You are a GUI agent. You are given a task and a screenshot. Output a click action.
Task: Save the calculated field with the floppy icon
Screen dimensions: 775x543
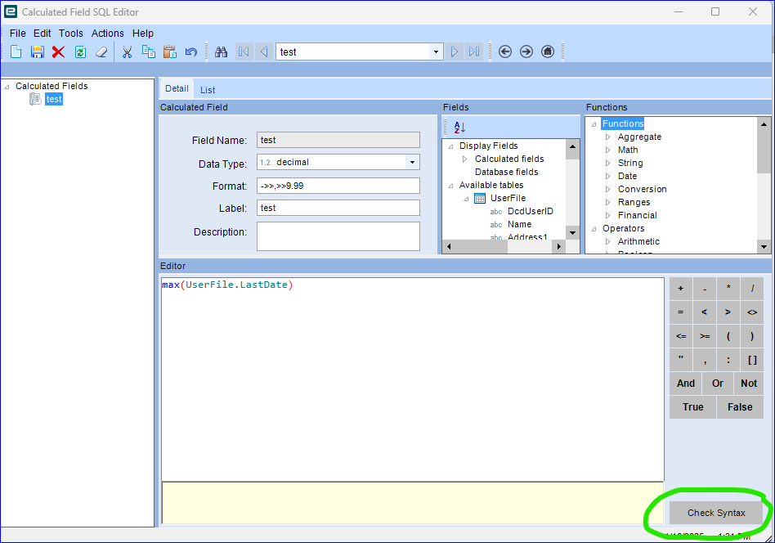click(x=37, y=52)
